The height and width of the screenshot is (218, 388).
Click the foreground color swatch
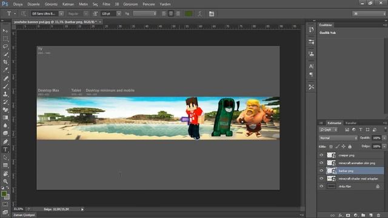pyautogui.click(x=4, y=194)
